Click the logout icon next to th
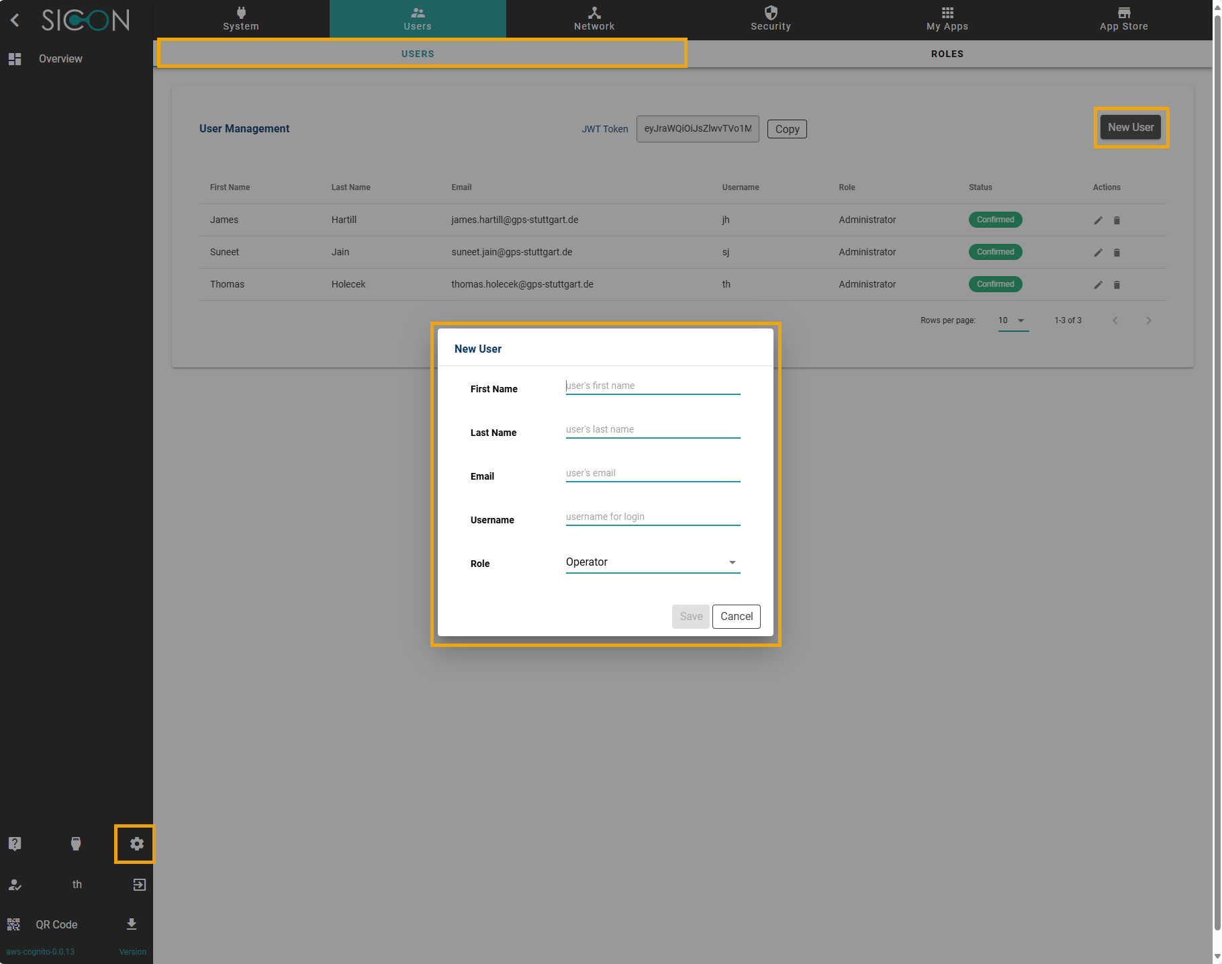 pyautogui.click(x=139, y=885)
